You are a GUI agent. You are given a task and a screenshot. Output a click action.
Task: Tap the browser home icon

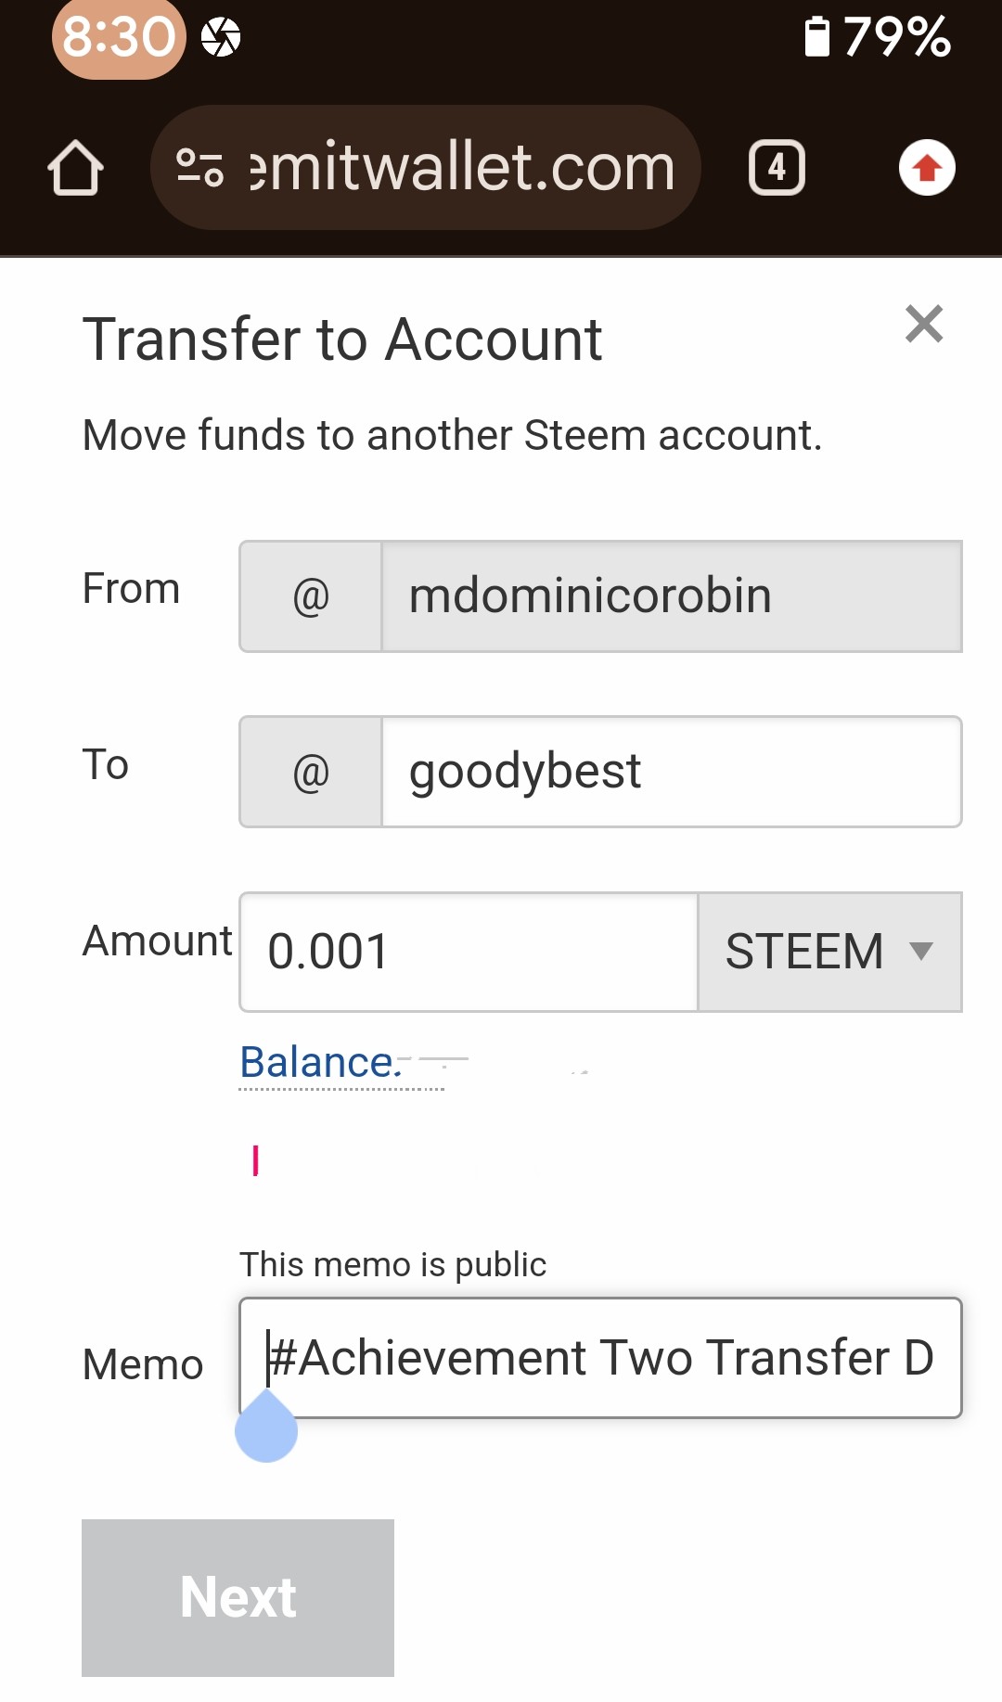[75, 168]
